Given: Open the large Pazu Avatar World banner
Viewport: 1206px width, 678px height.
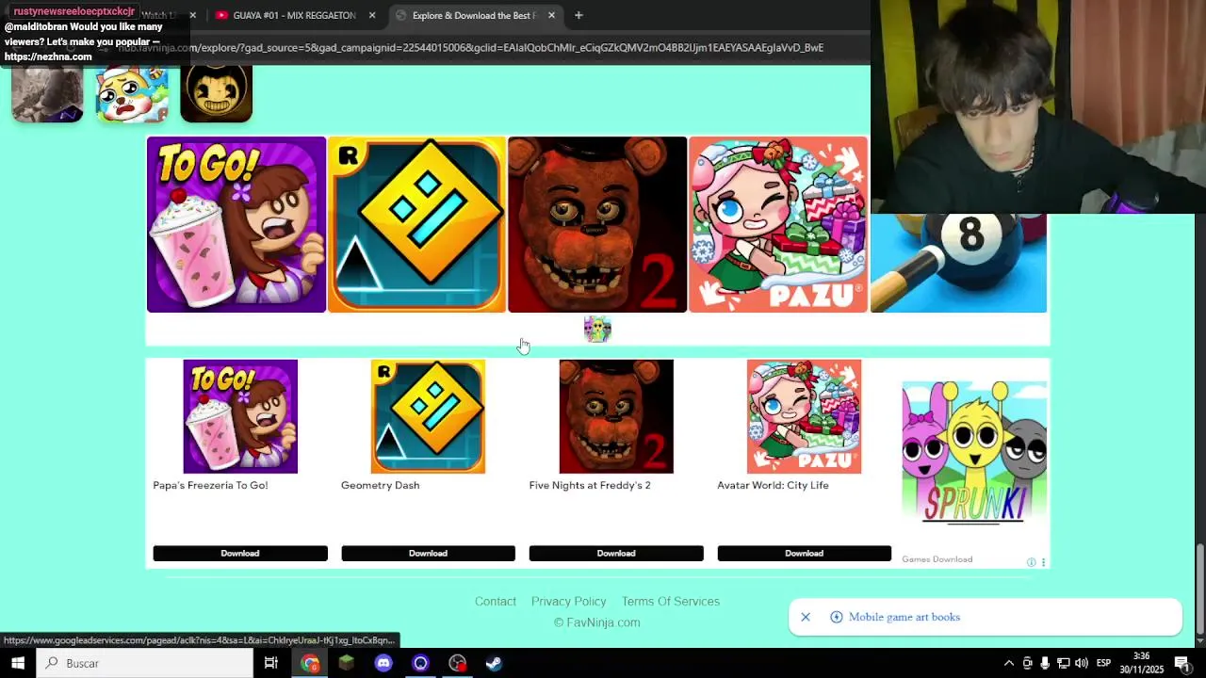Looking at the screenshot, I should click(x=778, y=224).
